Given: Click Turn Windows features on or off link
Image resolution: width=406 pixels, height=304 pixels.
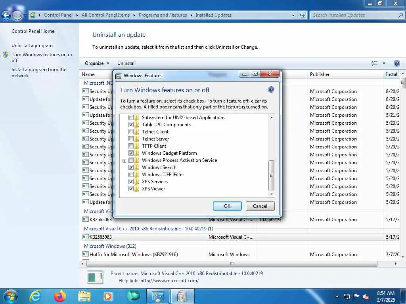Looking at the screenshot, I should point(42,57).
